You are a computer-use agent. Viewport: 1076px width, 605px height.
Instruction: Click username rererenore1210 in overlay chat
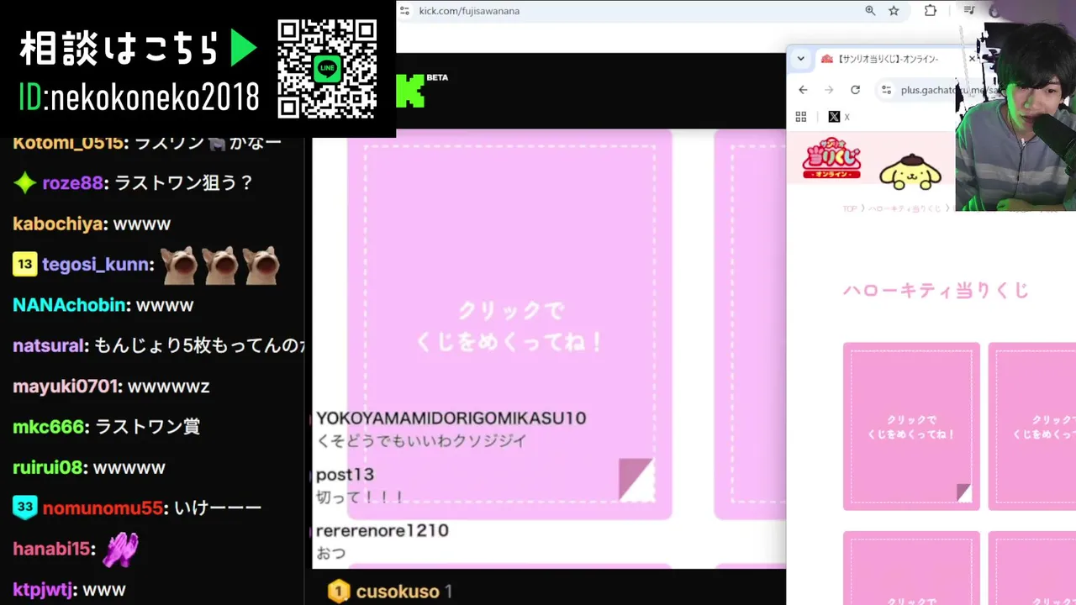click(x=382, y=531)
